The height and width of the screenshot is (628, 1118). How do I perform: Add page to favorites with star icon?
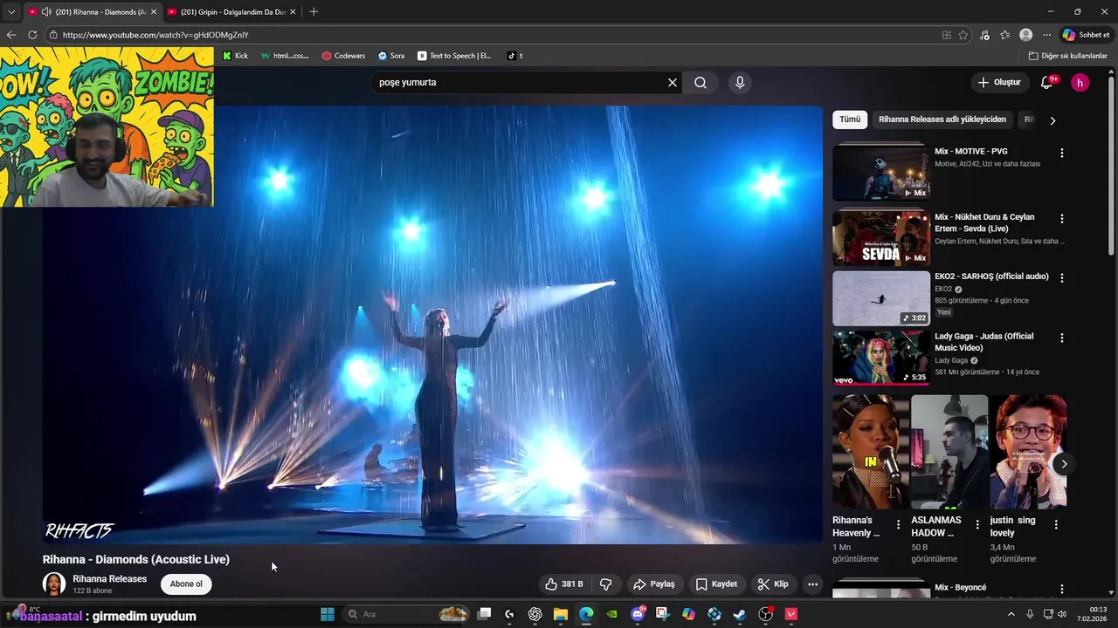coord(963,35)
